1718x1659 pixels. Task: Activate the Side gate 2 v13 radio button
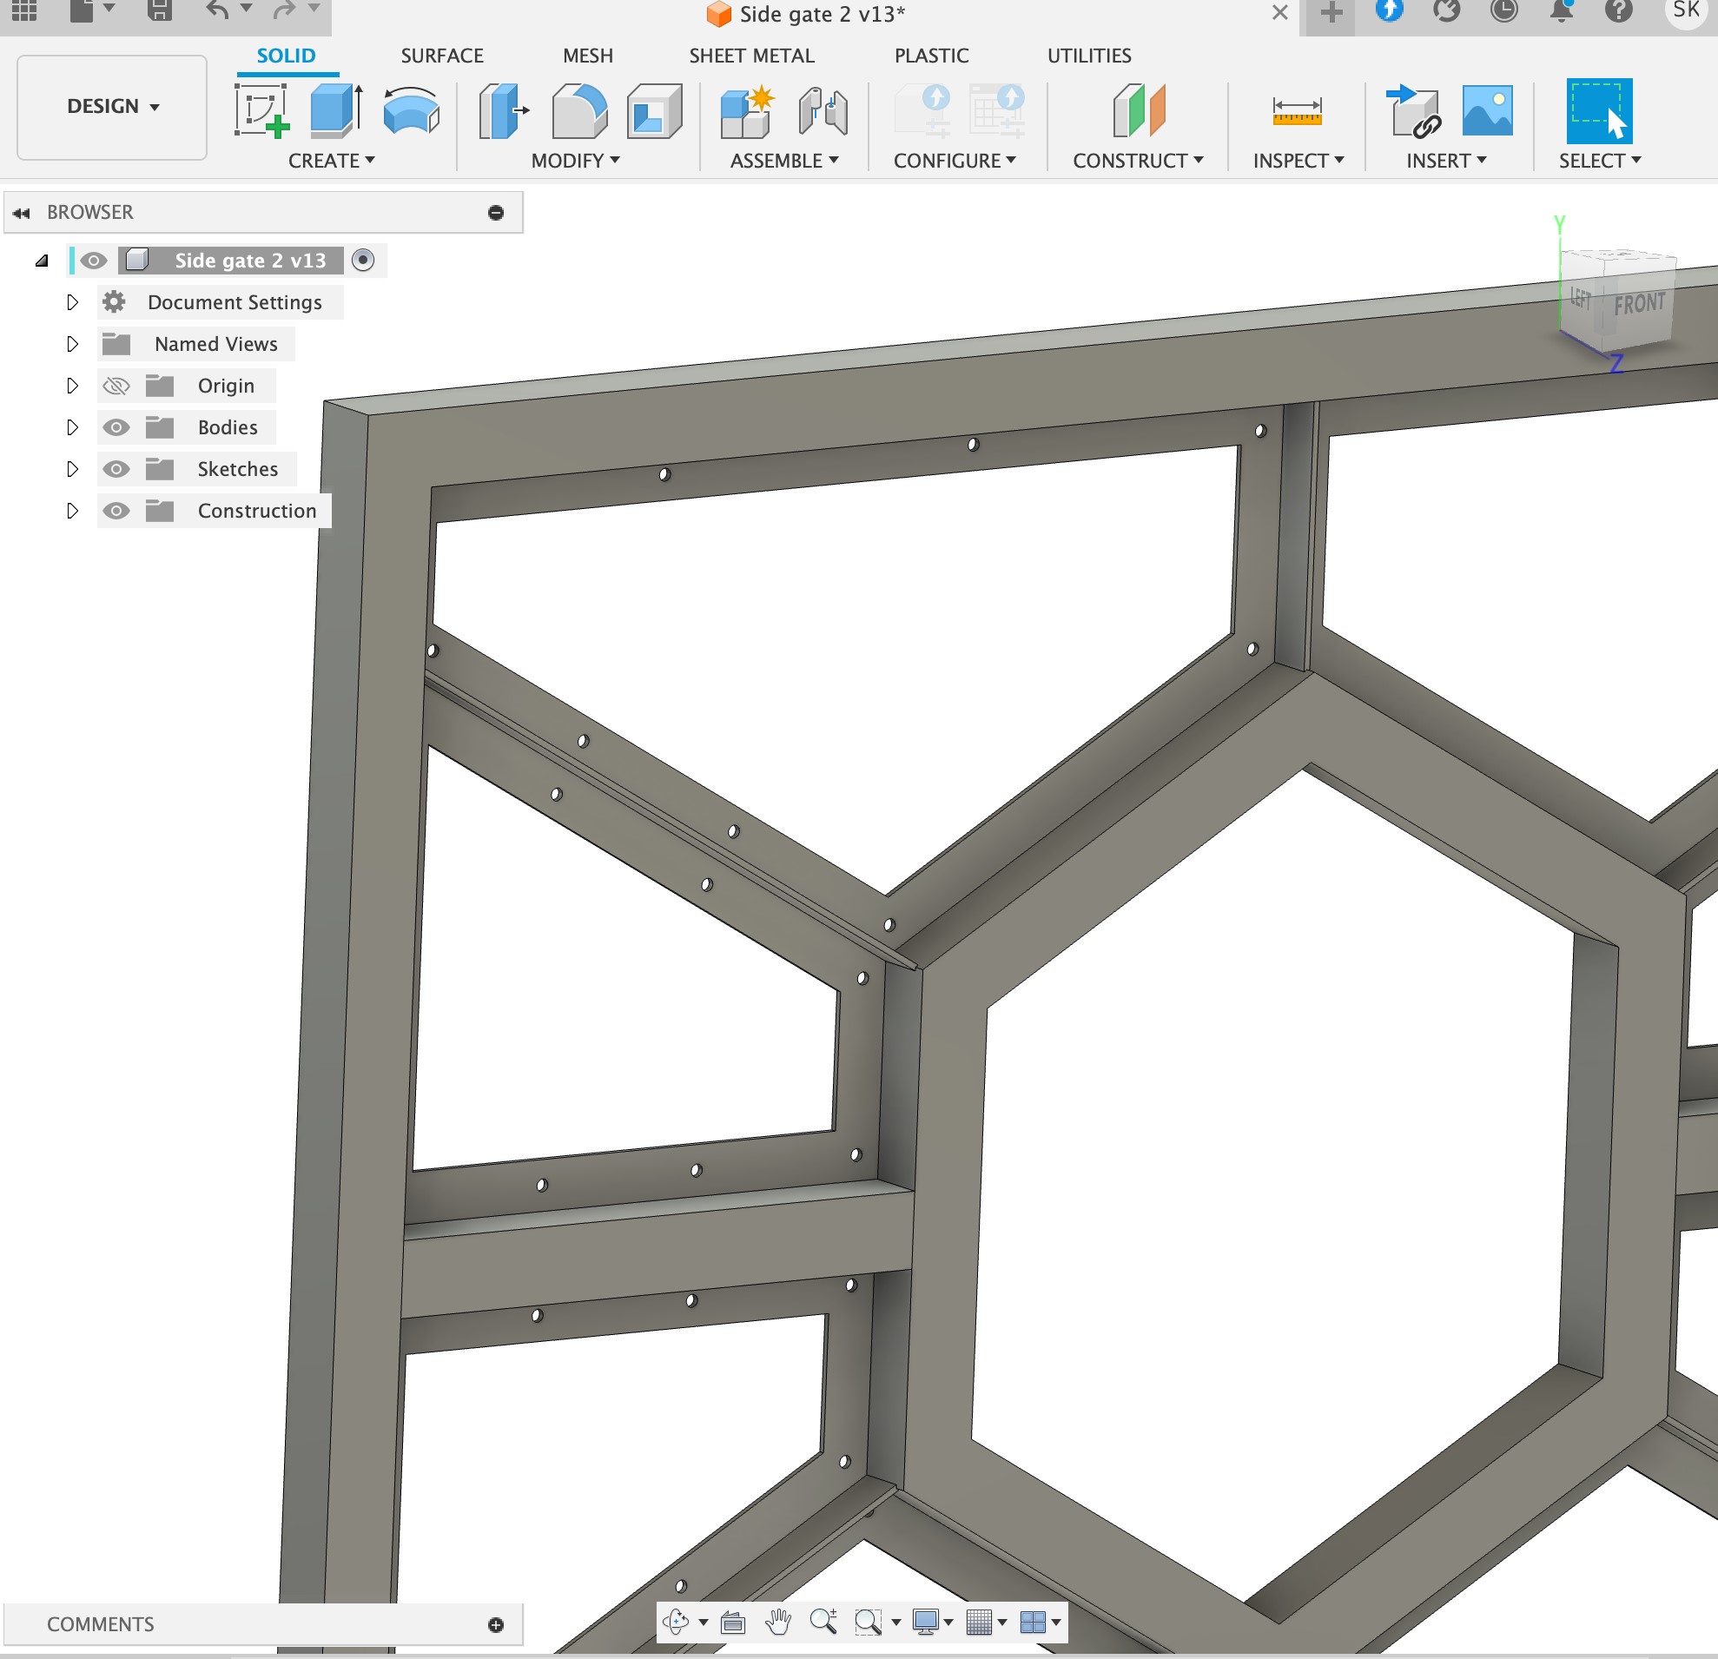[363, 261]
